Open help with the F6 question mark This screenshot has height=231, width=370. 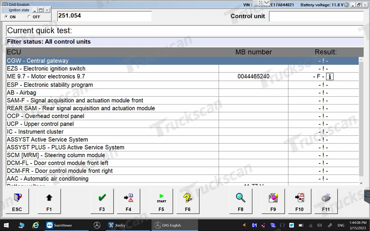point(188,201)
